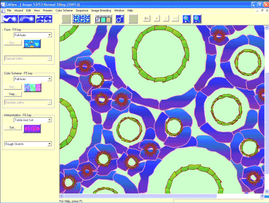Click the zoom out magnifier icon
The width and height of the screenshot is (269, 203).
tap(197, 19)
